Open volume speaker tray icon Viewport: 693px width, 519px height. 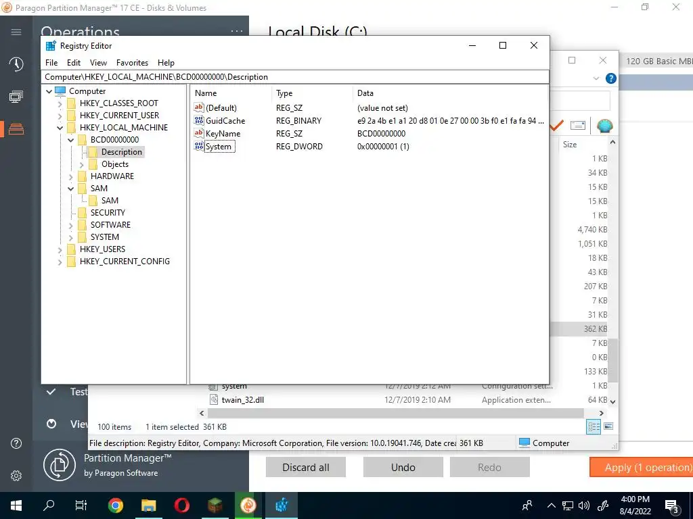point(584,505)
